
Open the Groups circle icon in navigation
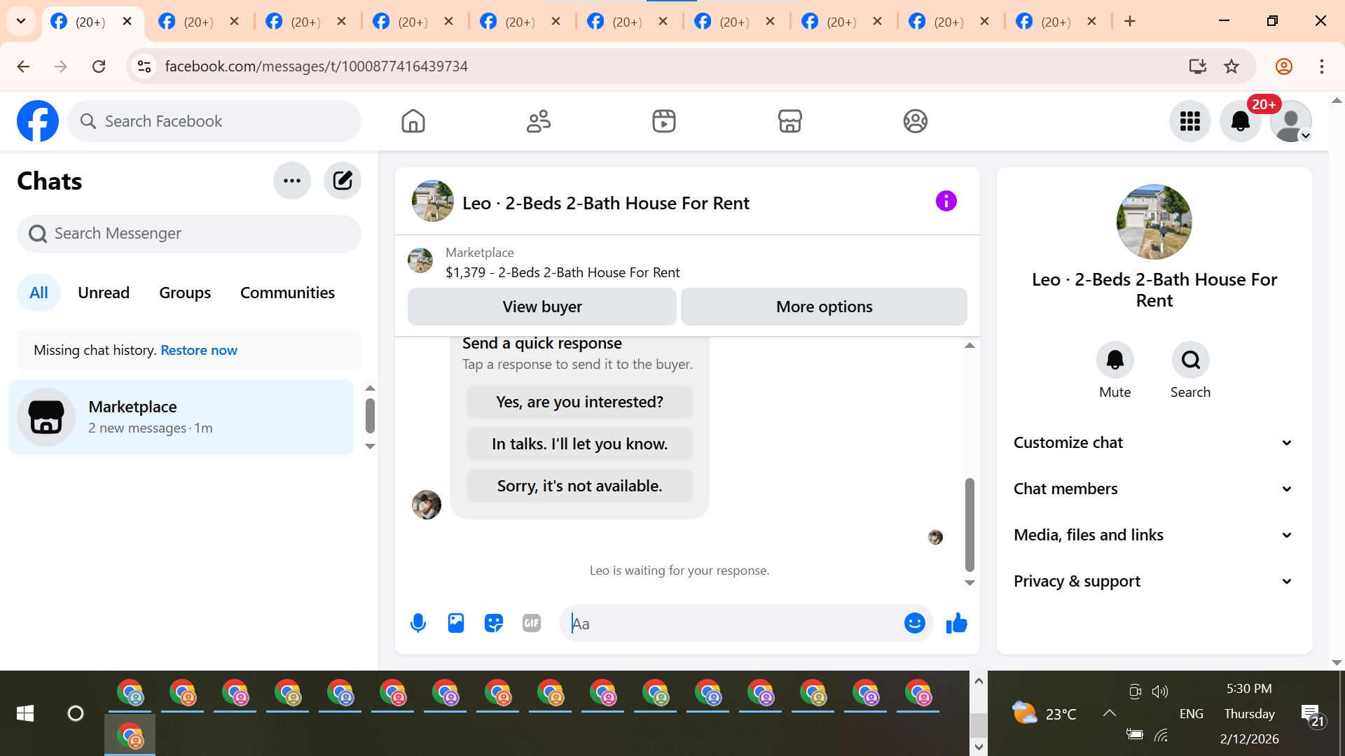click(915, 121)
